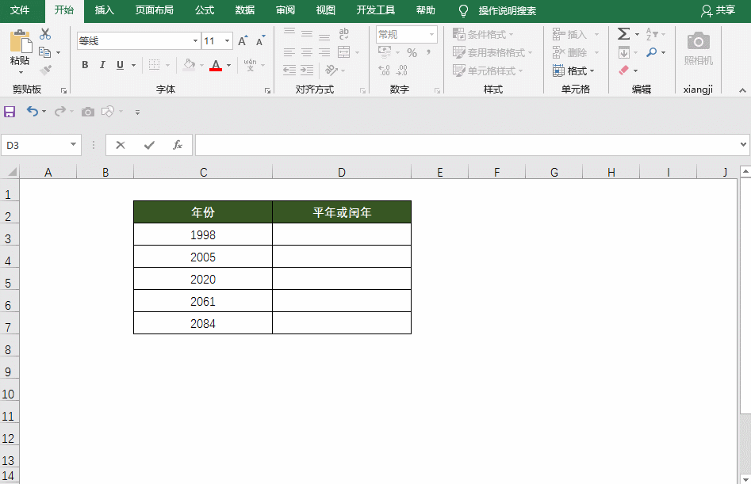This screenshot has width=751, height=484.
Task: Toggle underline formatting
Action: click(120, 65)
